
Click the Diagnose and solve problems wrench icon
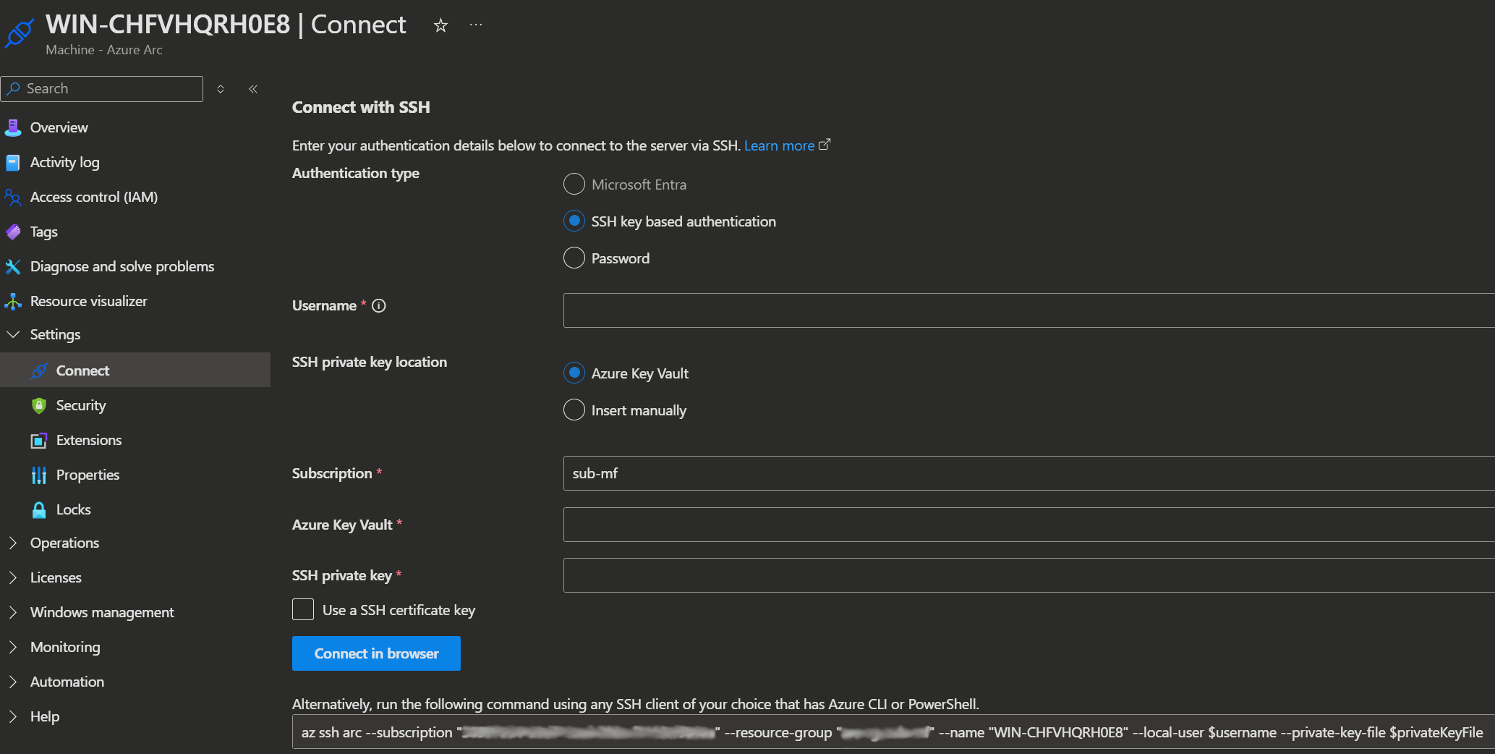(x=13, y=266)
